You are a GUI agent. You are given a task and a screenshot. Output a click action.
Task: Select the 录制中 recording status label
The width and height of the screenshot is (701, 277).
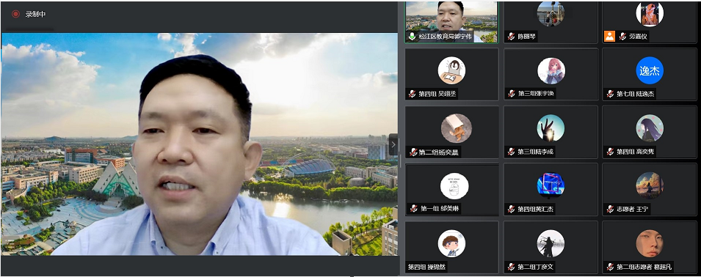tap(35, 14)
